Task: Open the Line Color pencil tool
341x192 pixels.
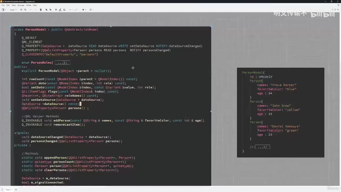Action: [60, 10]
